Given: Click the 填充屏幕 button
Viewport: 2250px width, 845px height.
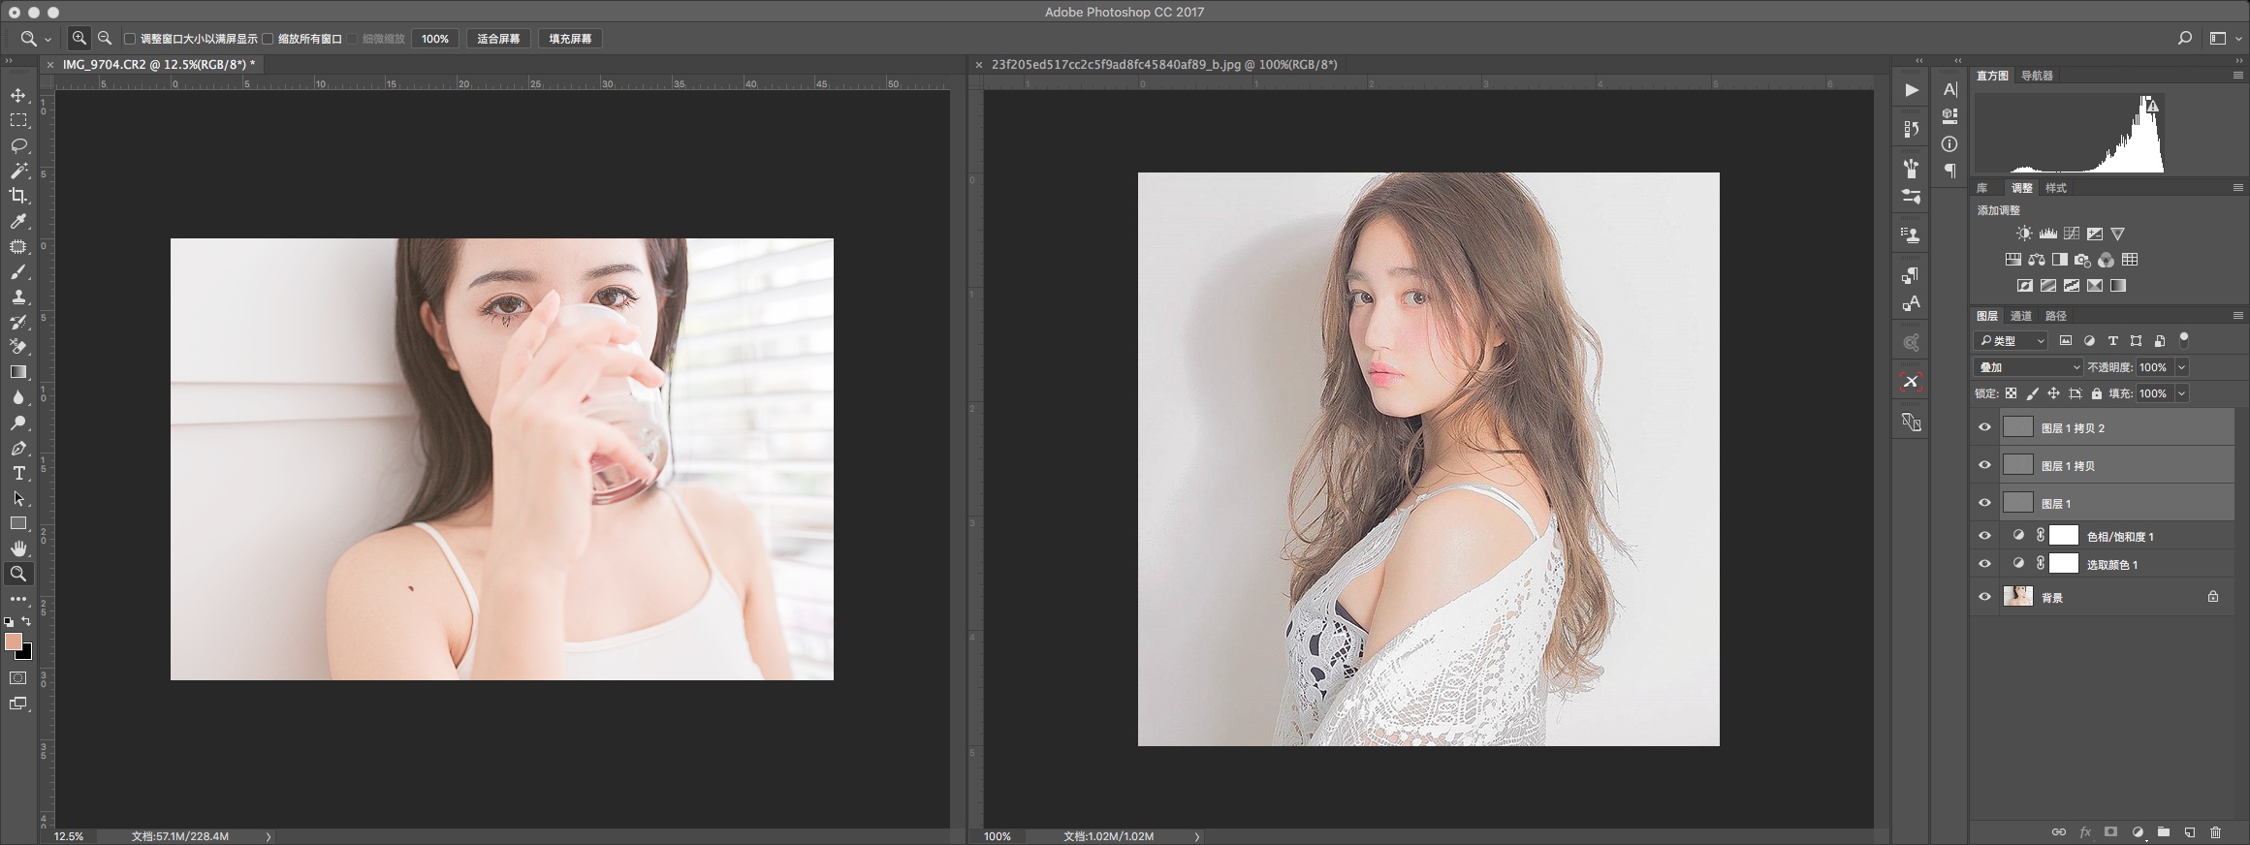Looking at the screenshot, I should [570, 39].
